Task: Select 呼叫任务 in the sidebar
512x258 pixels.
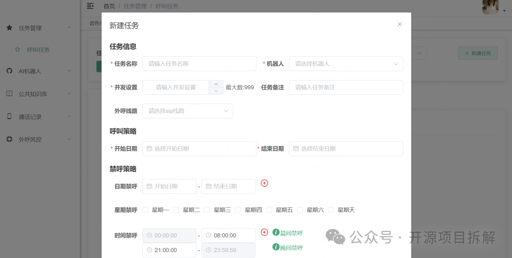Action: pos(38,50)
